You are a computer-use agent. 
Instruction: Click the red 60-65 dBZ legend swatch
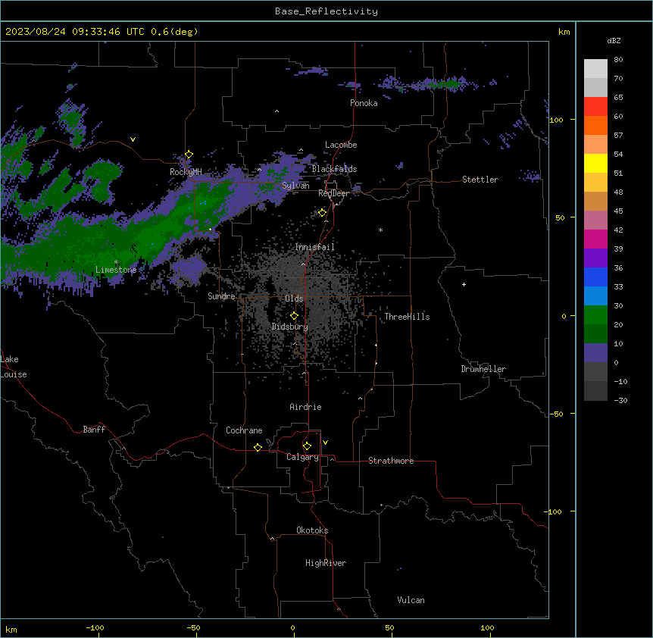pos(595,107)
